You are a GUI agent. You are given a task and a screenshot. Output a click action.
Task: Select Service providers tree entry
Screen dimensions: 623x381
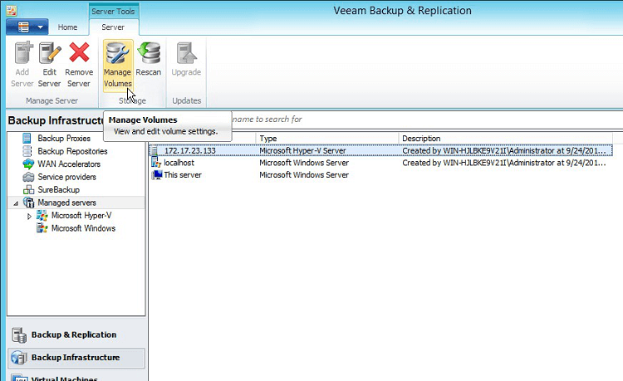pyautogui.click(x=66, y=177)
